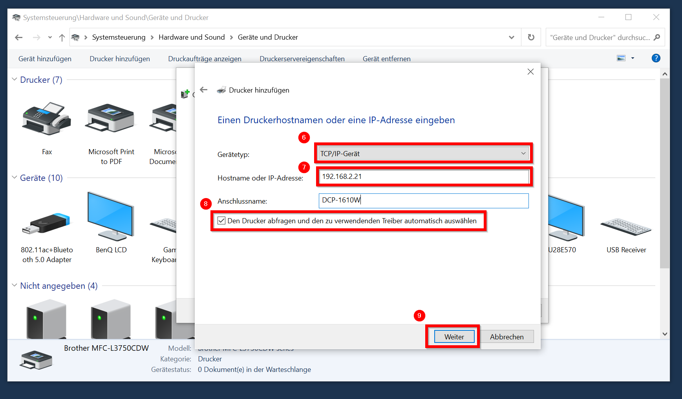Image resolution: width=682 pixels, height=399 pixels.
Task: Refresh the Geräte und Drucker view
Action: [x=531, y=37]
